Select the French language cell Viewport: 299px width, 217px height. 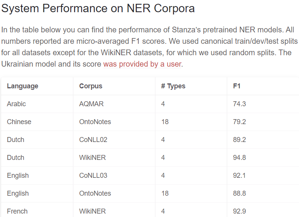(17, 211)
